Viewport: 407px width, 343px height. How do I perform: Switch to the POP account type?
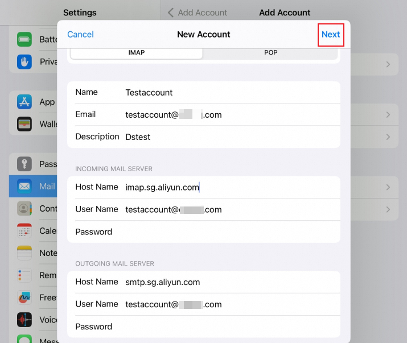click(270, 53)
